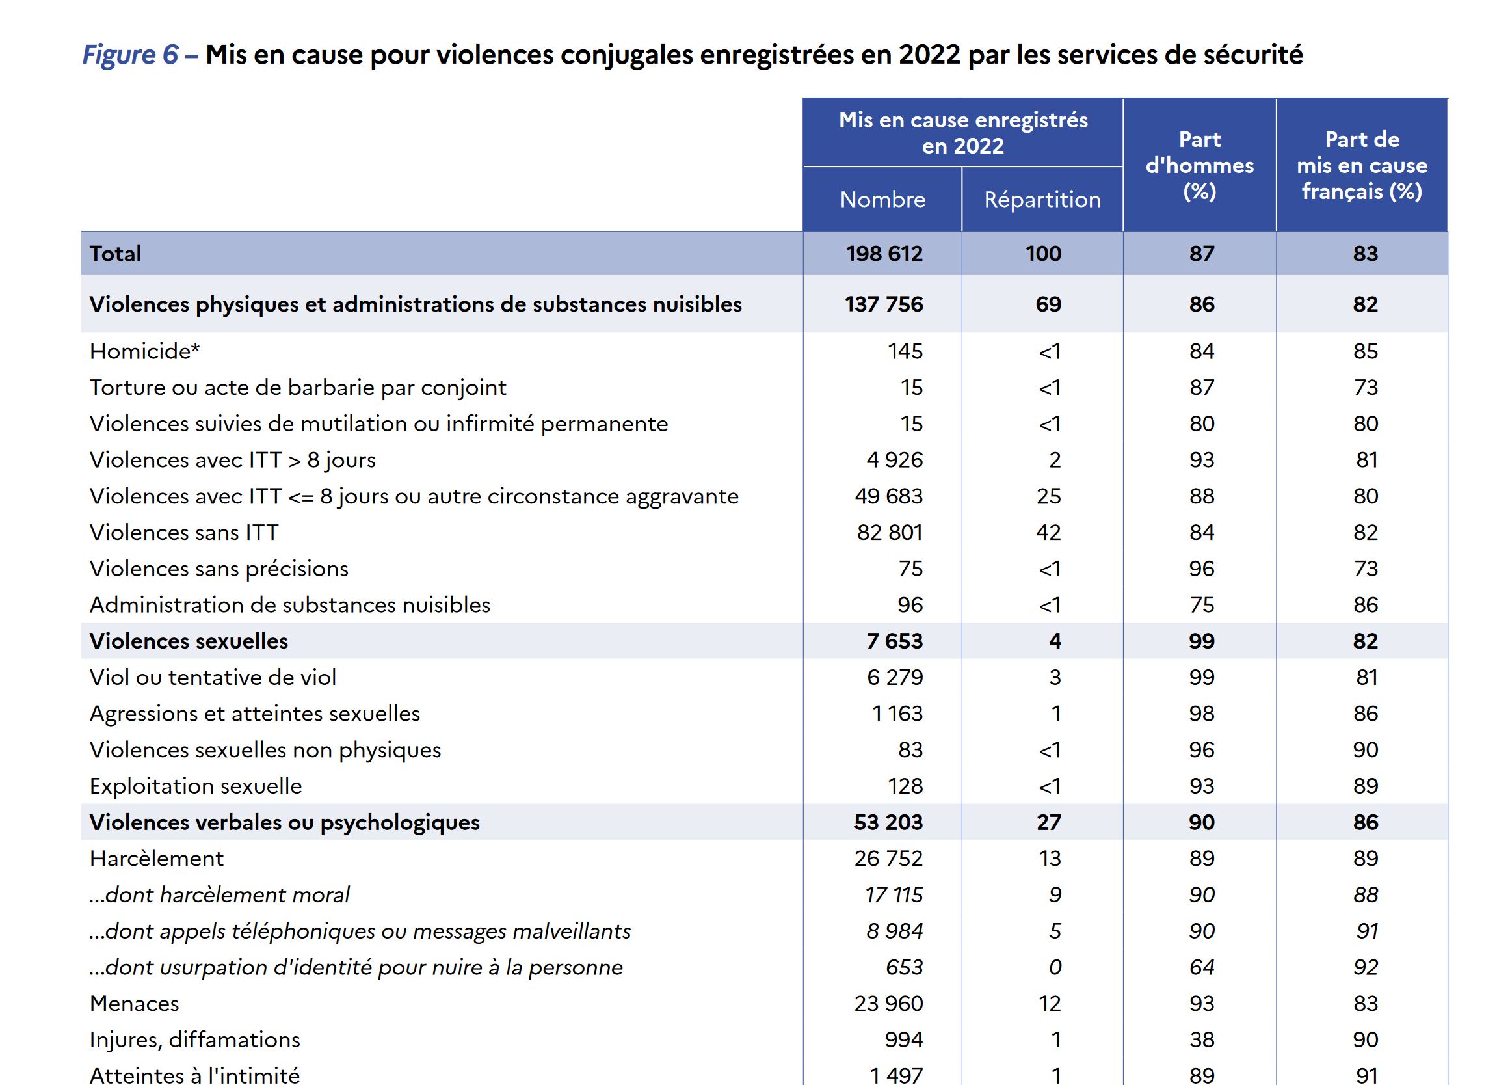Select the value 23 960

click(x=889, y=1004)
